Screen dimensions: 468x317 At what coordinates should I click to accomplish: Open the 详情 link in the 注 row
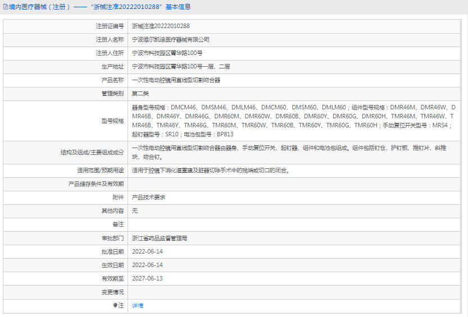point(138,305)
